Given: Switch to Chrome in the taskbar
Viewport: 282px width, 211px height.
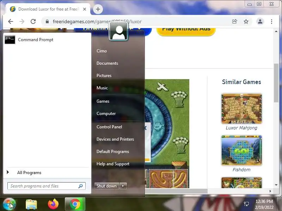Looking at the screenshot, I should click(x=75, y=204).
